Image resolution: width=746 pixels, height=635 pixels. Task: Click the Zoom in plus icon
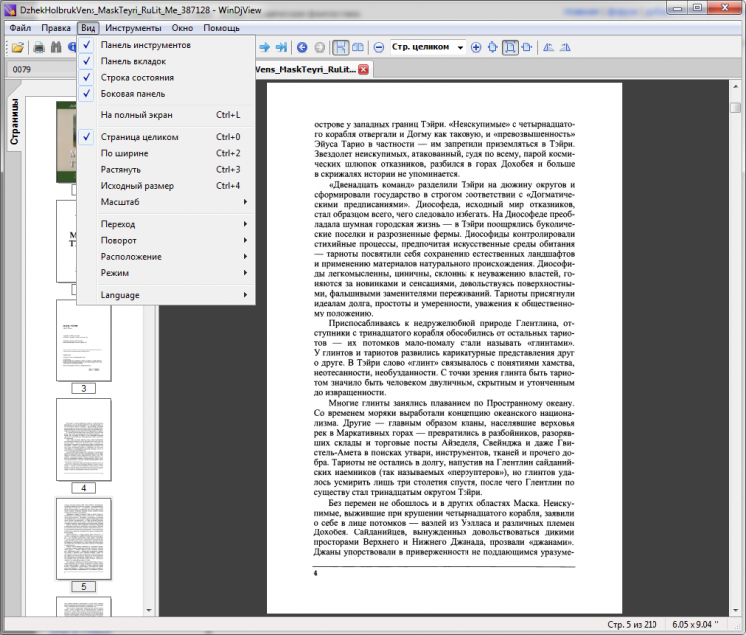(476, 47)
